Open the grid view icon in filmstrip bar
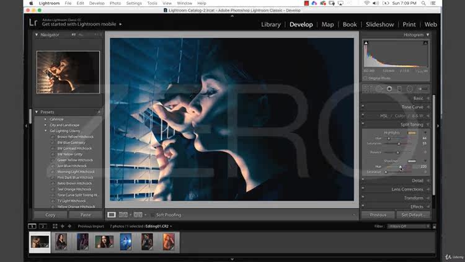The width and height of the screenshot is (465, 262). point(55,226)
